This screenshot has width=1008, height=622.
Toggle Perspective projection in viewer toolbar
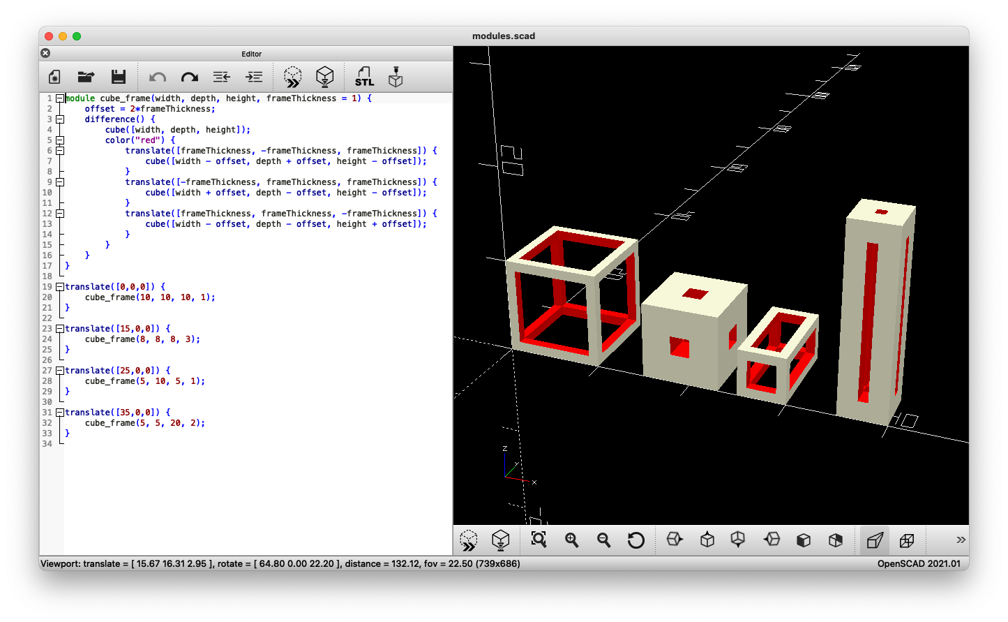click(875, 540)
